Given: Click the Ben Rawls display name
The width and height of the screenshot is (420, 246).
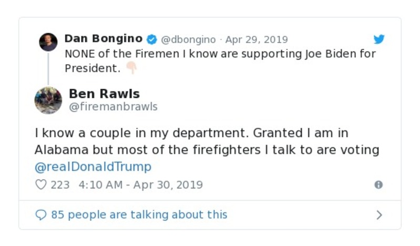Looking at the screenshot, I should 104,94.
